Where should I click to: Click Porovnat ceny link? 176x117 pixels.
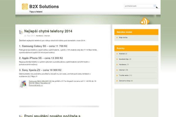point(36,85)
